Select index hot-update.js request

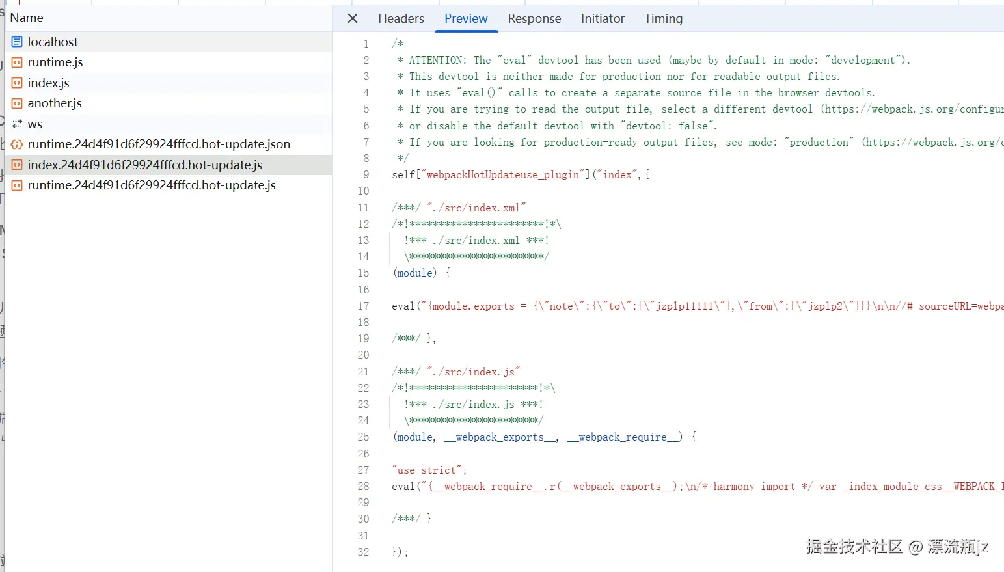click(x=169, y=165)
